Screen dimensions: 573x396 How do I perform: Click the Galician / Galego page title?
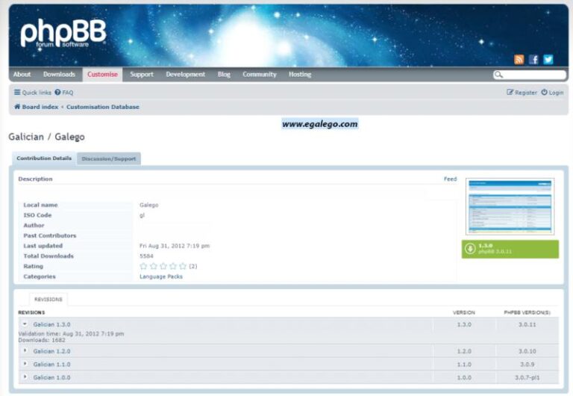click(x=46, y=137)
